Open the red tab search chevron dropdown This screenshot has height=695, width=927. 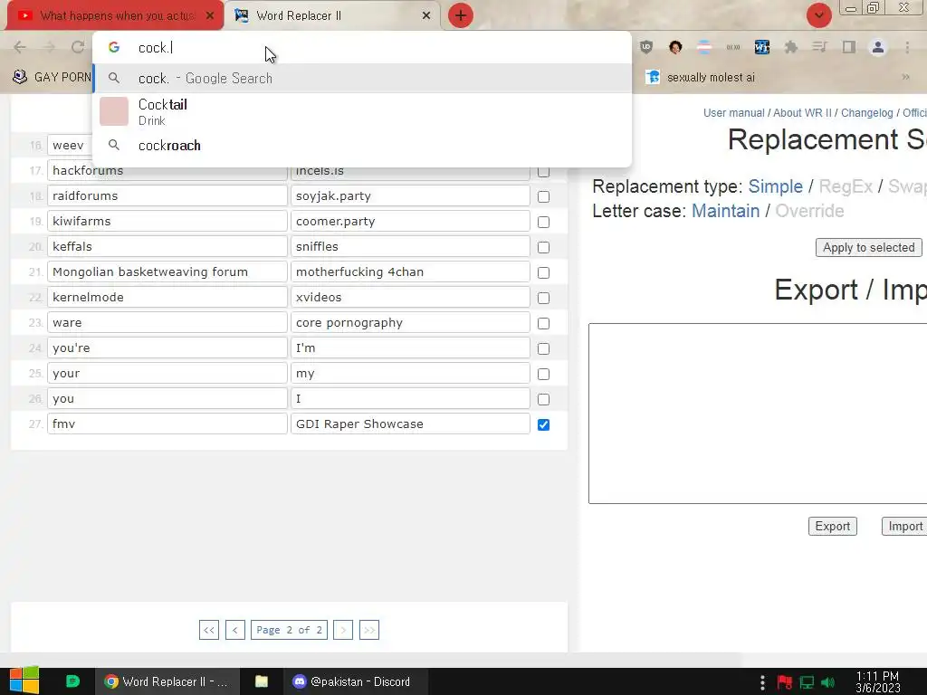coord(818,15)
